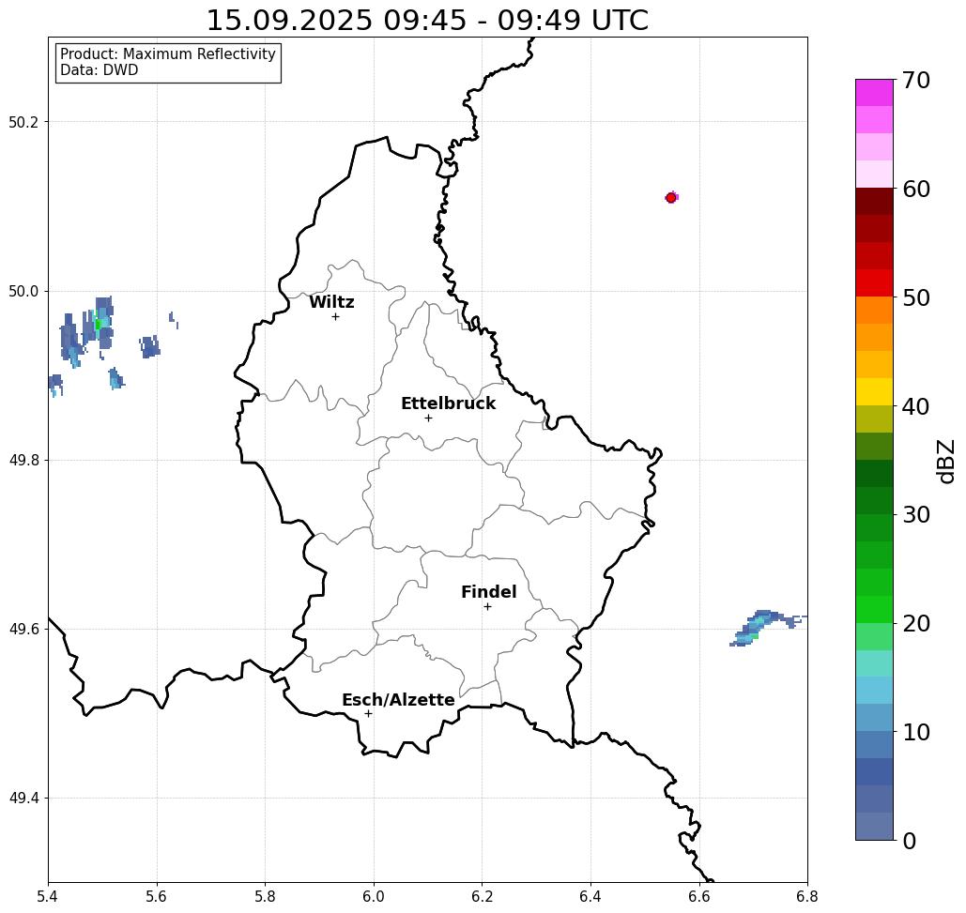Click the 6.6 longitude axis label
The height and width of the screenshot is (913, 966).
tap(699, 896)
